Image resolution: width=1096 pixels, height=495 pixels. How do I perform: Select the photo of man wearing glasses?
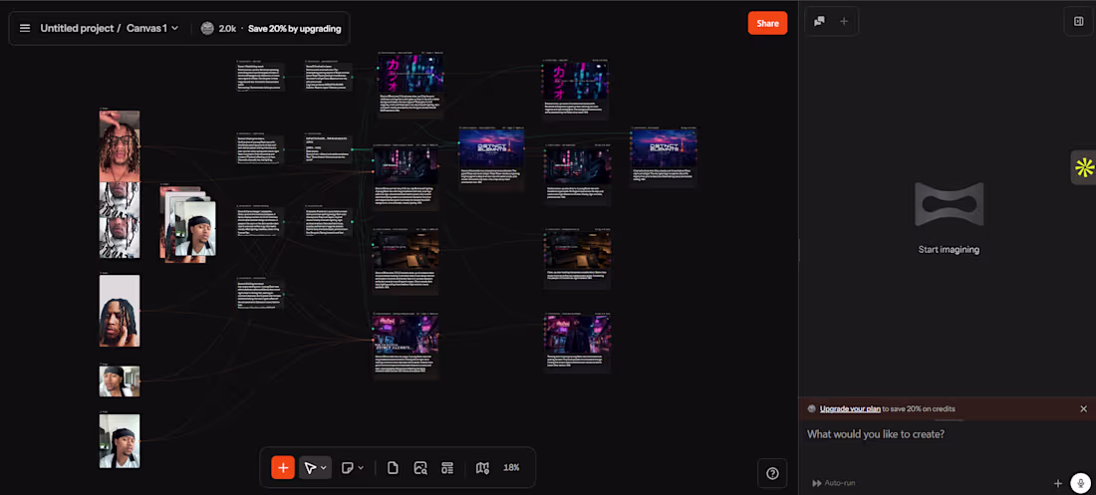pos(120,146)
